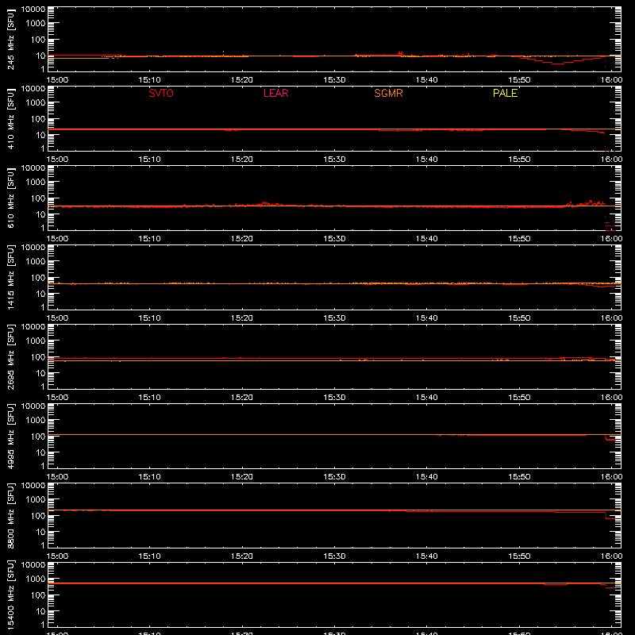Click 15:30 under the 610 MHz panel
The width and height of the screenshot is (635, 635).
(334, 239)
